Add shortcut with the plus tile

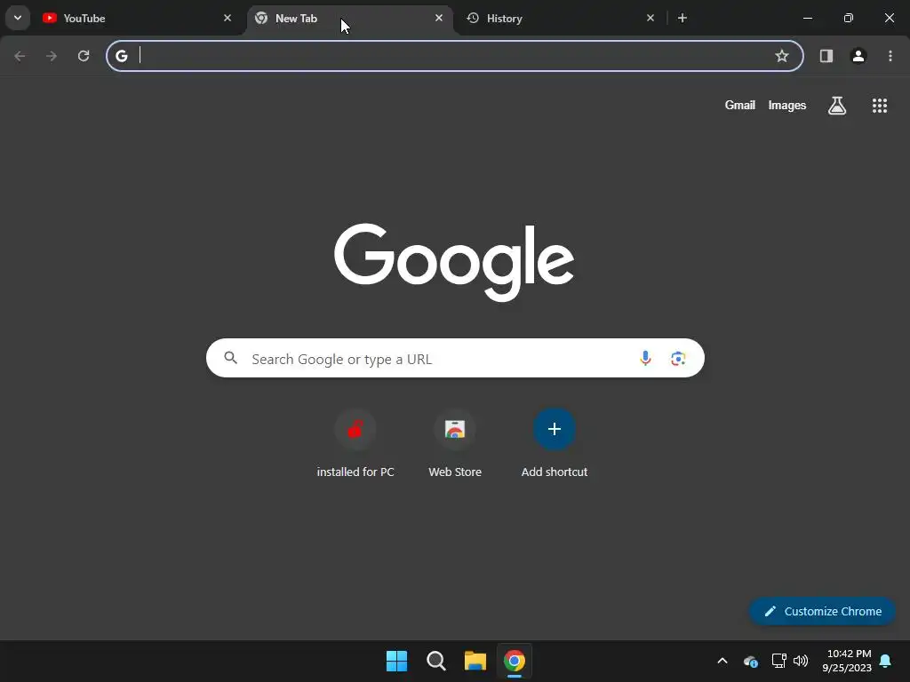[555, 444]
